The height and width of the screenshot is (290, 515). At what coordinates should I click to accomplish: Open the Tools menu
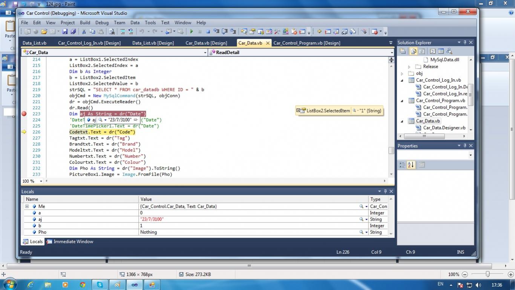pos(150,23)
